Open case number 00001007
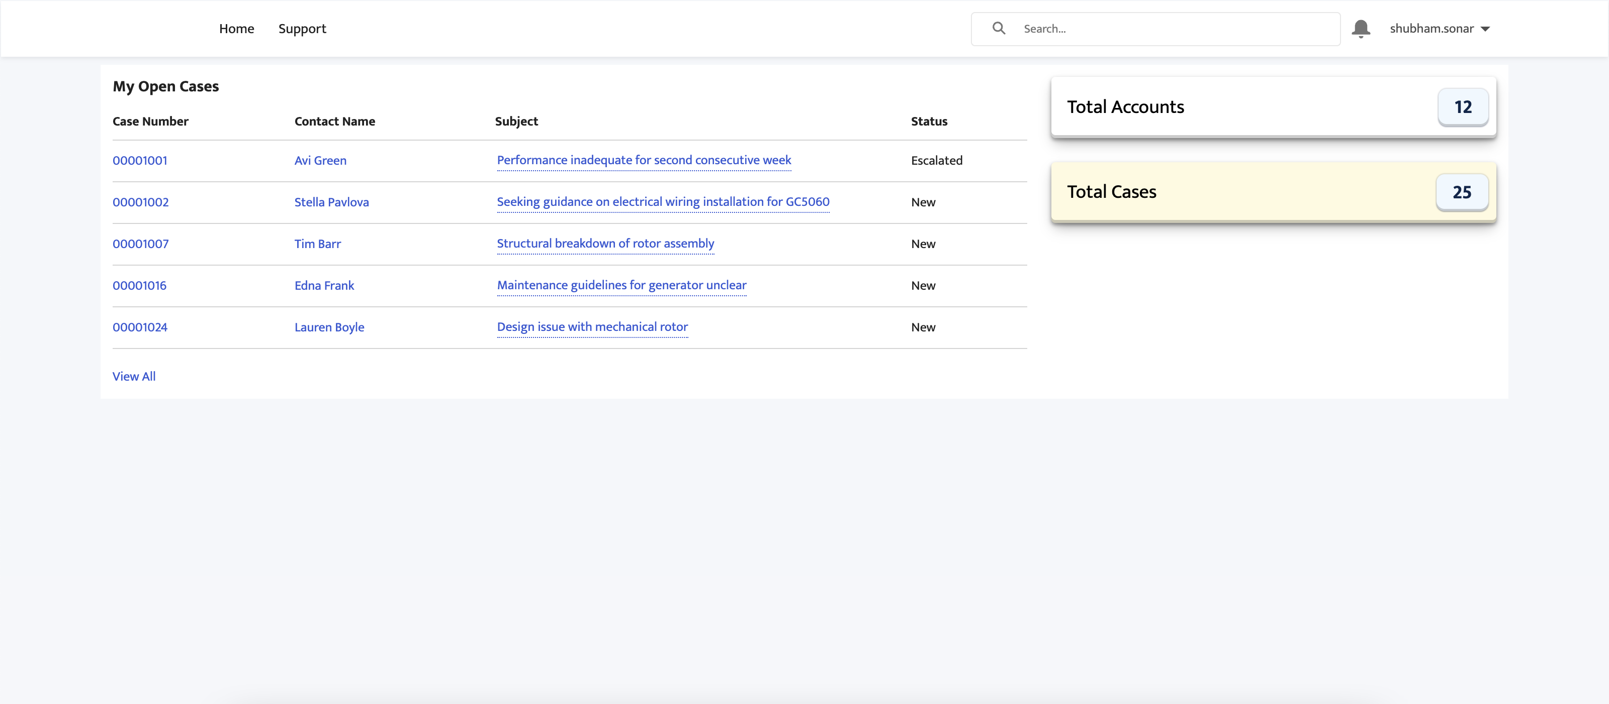1609x704 pixels. point(141,244)
